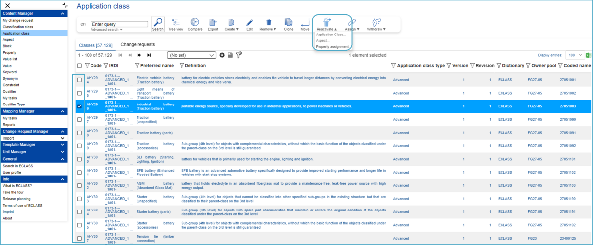Expand the Display entries dropdown
Viewport: 593px width, 245px height.
[575, 55]
